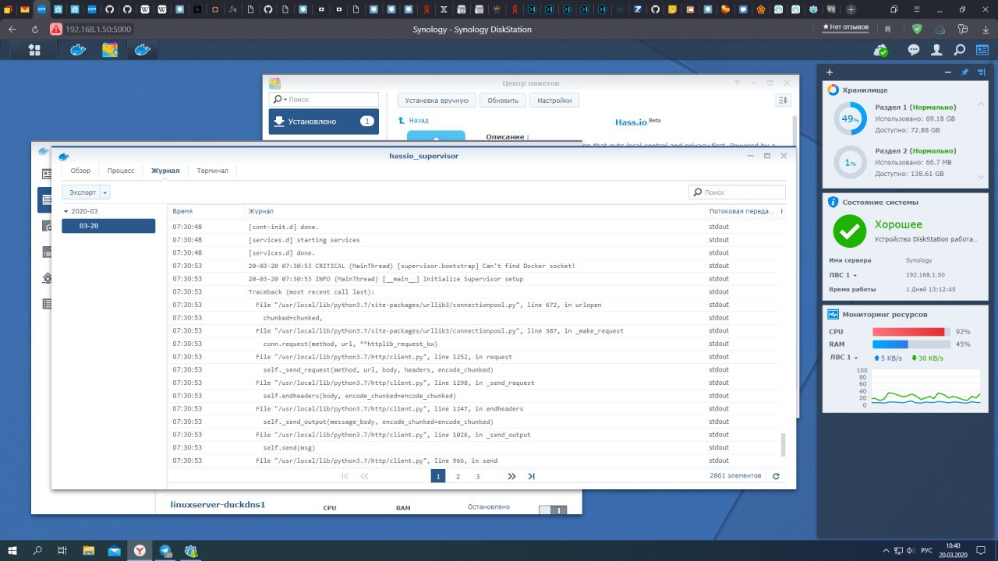Click the browser address bar 192.168.1.50:5000
The image size is (998, 561).
pyautogui.click(x=98, y=28)
